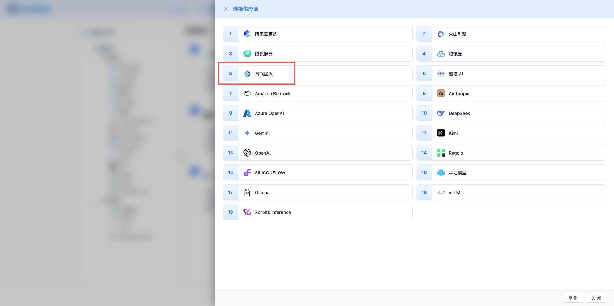Viewport: 614px width, 306px height.
Task: Select the Xorbits Inference logo
Action: 247,212
